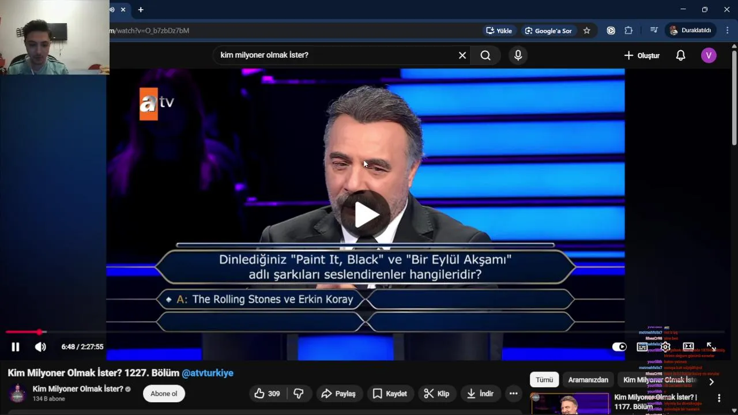Open options menu for the 1177. Bölüm video
The height and width of the screenshot is (415, 738).
719,398
